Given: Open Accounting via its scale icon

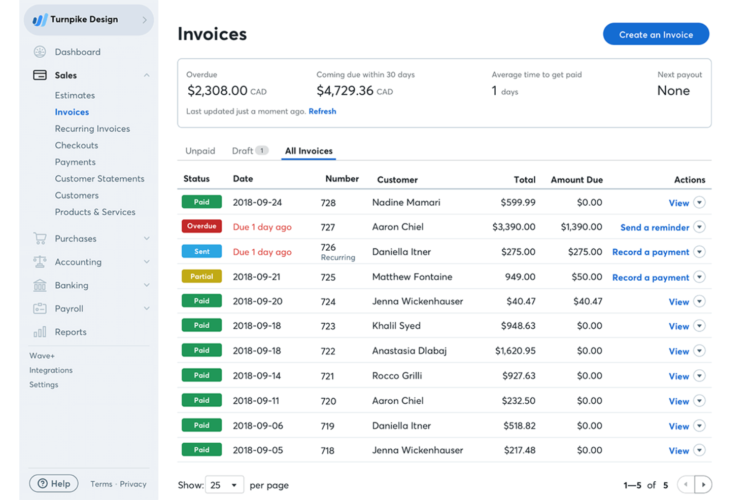Looking at the screenshot, I should coord(40,262).
